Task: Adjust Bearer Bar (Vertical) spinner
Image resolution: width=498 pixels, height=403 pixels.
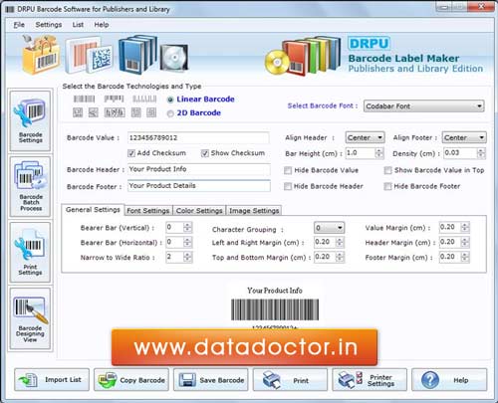Action: [x=187, y=228]
